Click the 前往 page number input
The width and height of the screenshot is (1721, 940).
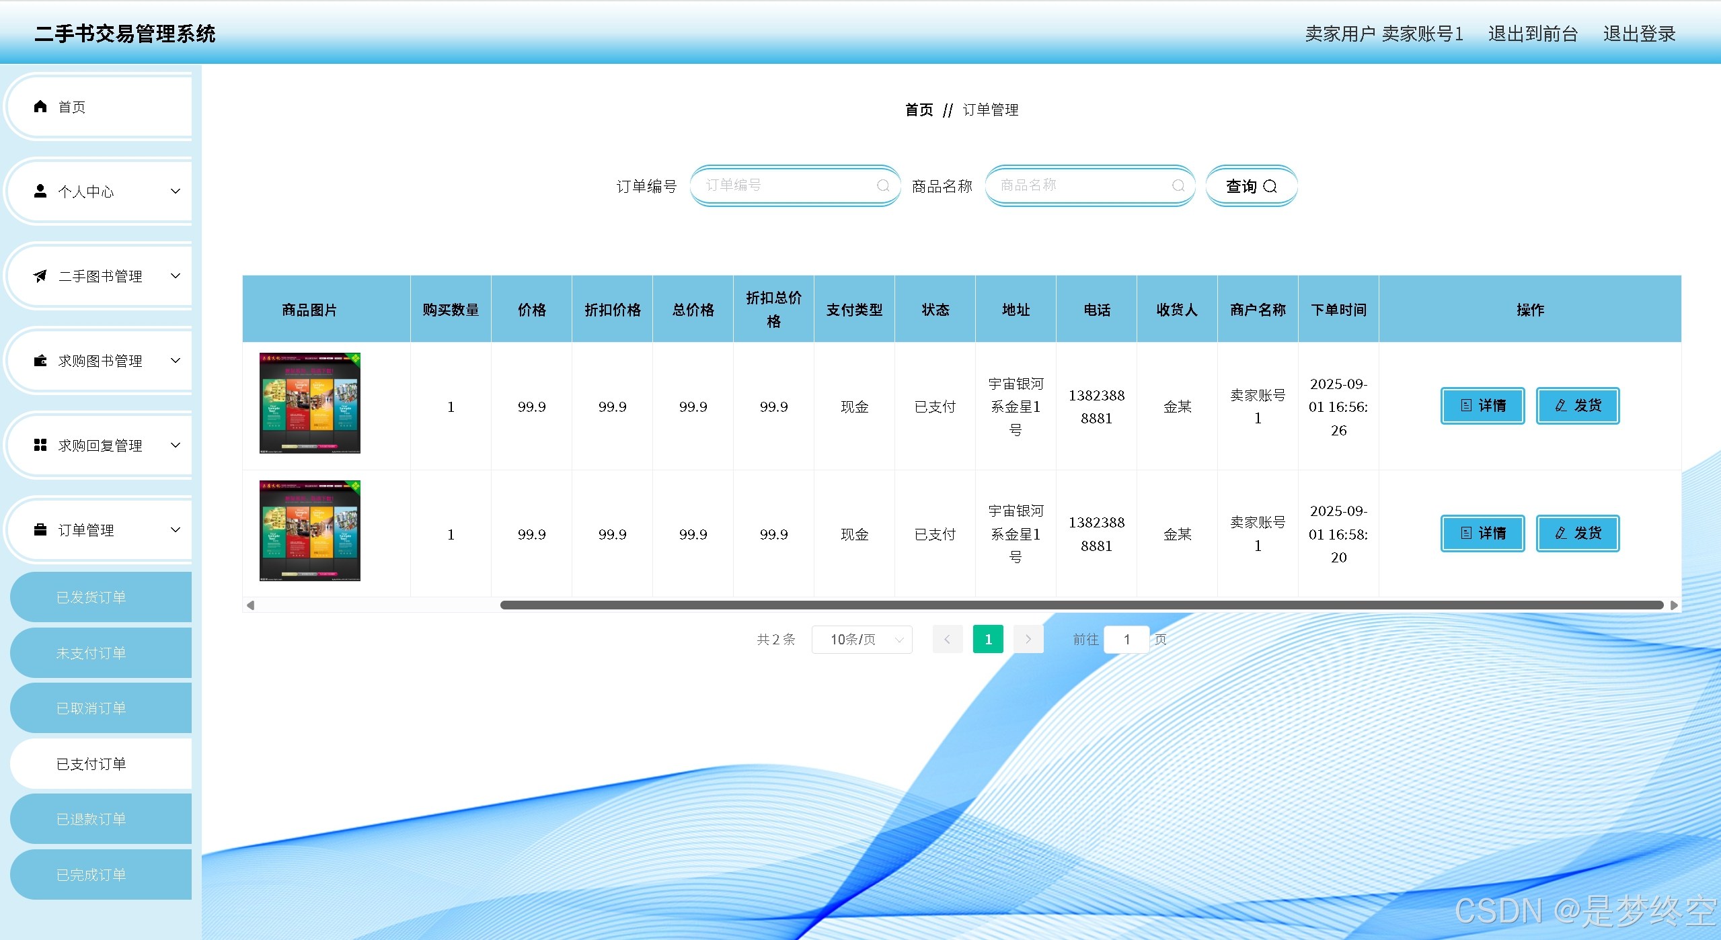(x=1126, y=639)
